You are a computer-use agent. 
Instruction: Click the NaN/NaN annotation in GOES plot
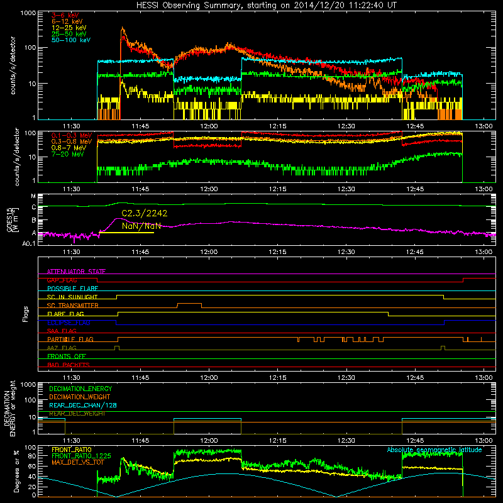[x=141, y=226]
